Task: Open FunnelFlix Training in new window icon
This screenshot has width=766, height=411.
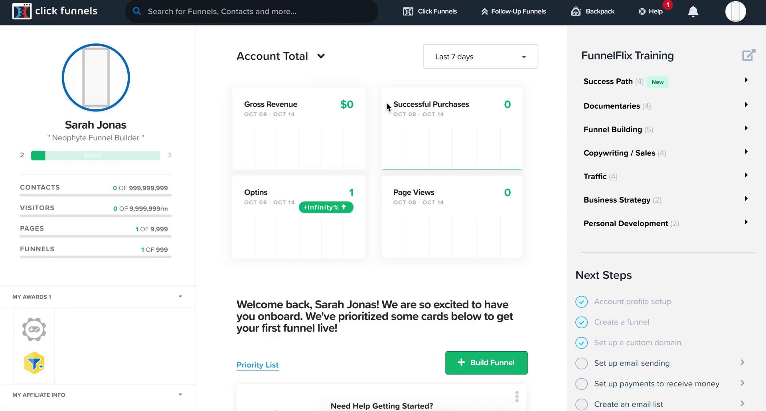Action: point(748,55)
